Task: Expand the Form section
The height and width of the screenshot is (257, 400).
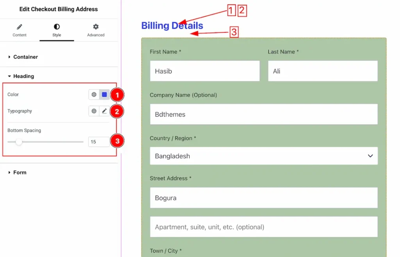Action: pyautogui.click(x=20, y=172)
